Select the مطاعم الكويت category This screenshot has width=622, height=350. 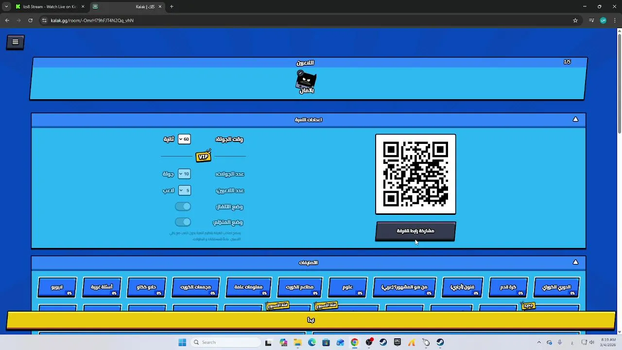click(x=300, y=287)
